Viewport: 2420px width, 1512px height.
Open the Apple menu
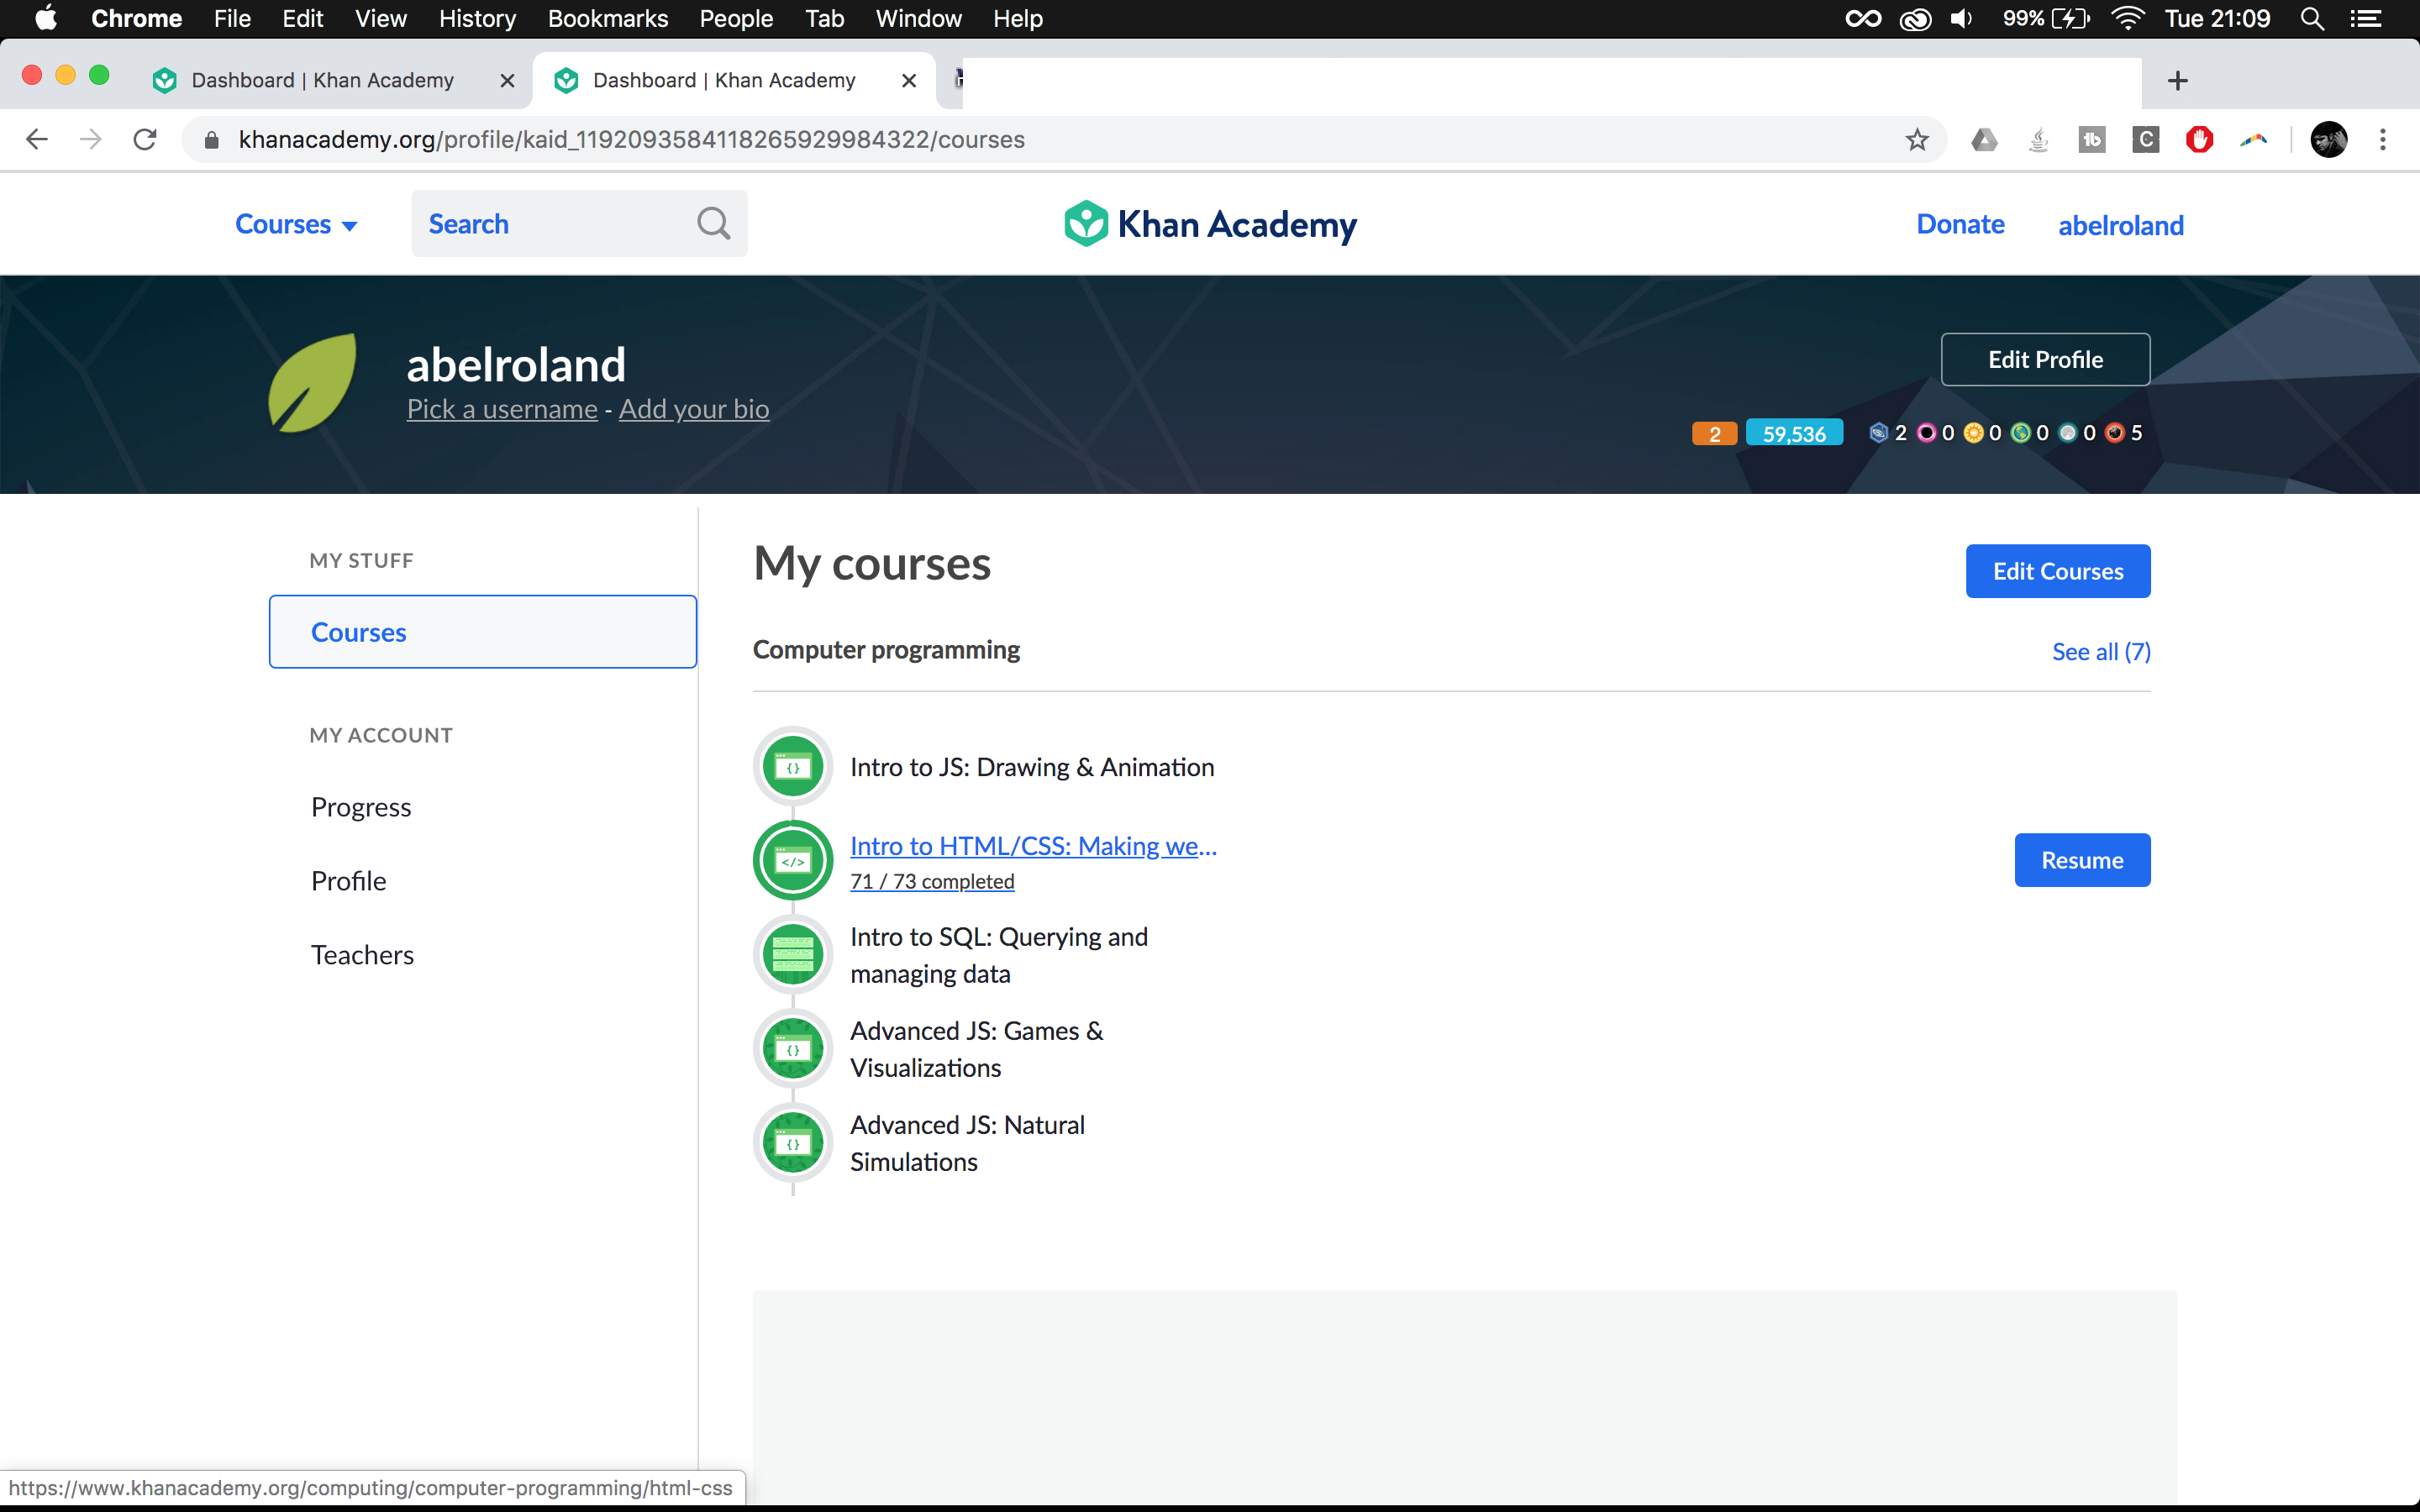[x=45, y=19]
